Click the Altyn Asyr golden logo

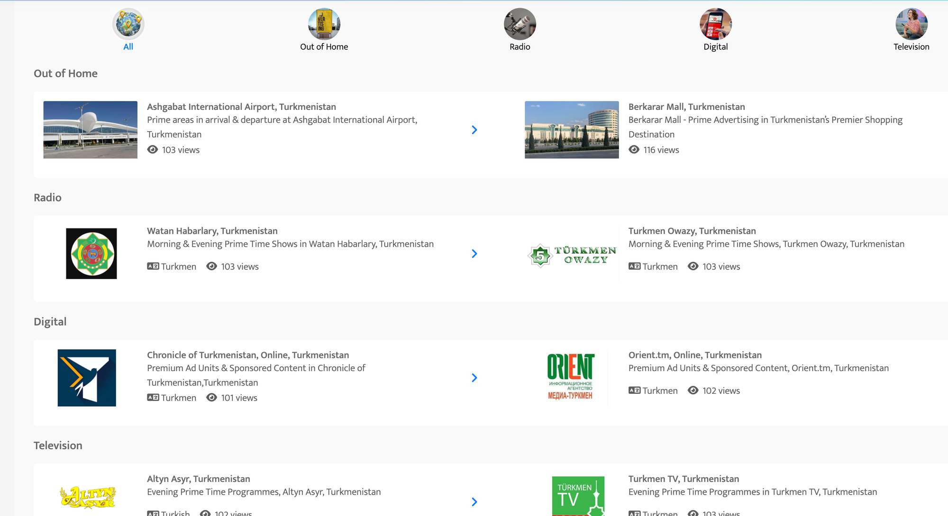88,497
